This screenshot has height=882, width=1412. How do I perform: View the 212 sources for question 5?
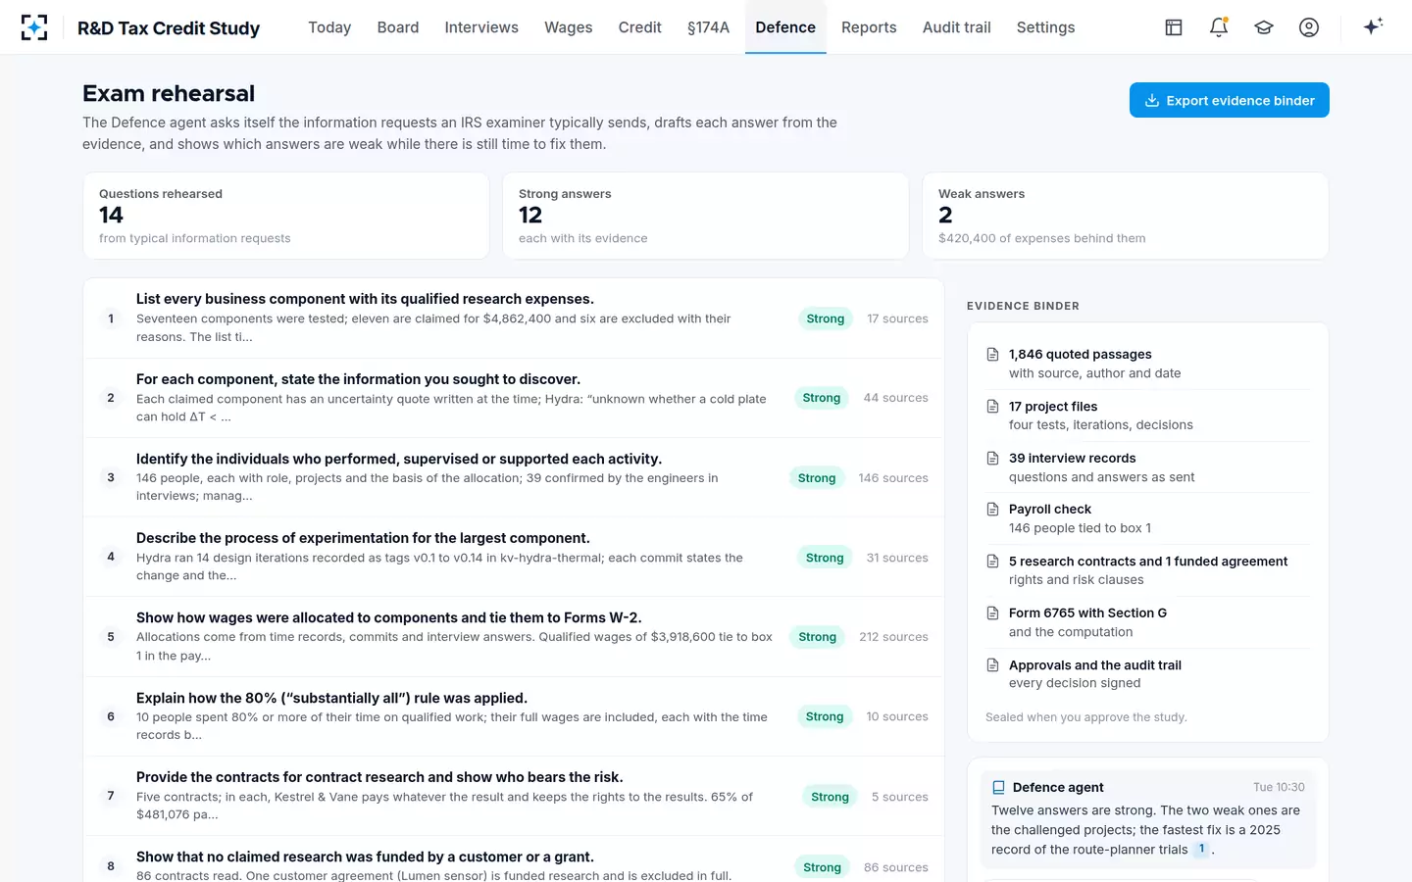(x=893, y=637)
